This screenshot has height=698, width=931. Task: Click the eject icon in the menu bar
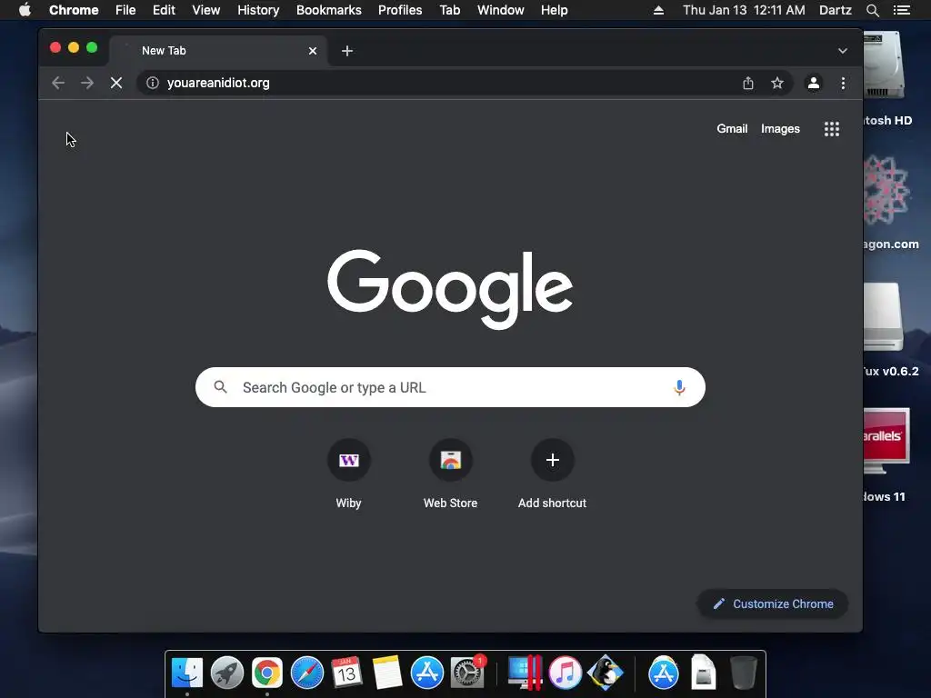coord(658,10)
